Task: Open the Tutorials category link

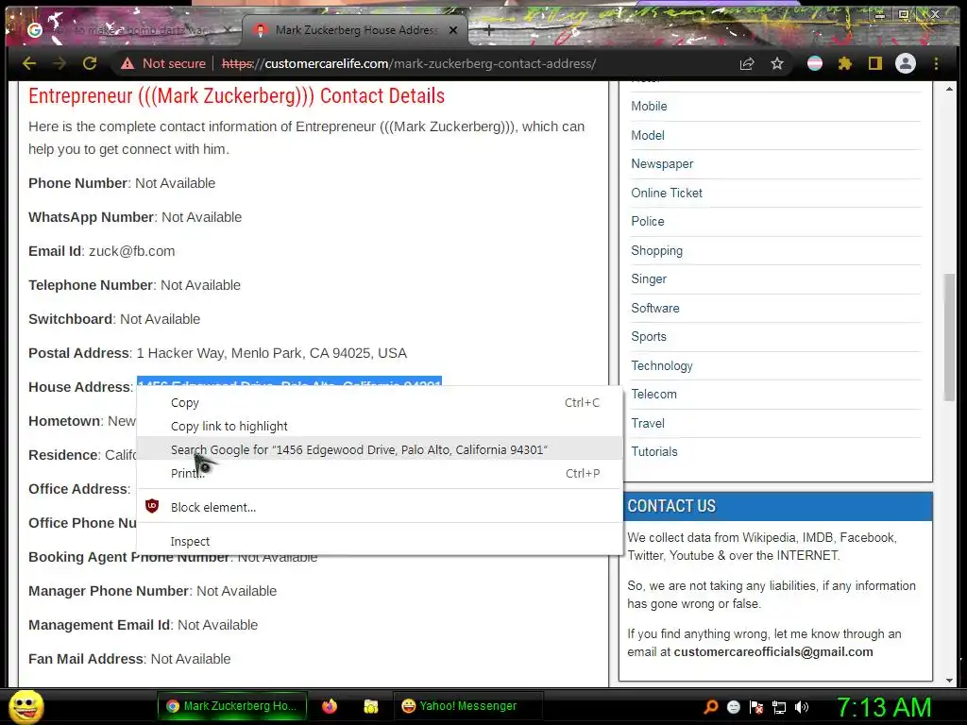Action: [654, 451]
